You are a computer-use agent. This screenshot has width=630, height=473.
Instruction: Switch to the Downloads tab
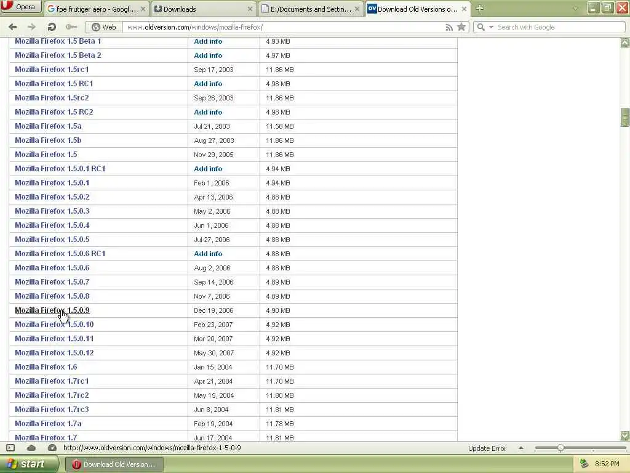point(204,9)
